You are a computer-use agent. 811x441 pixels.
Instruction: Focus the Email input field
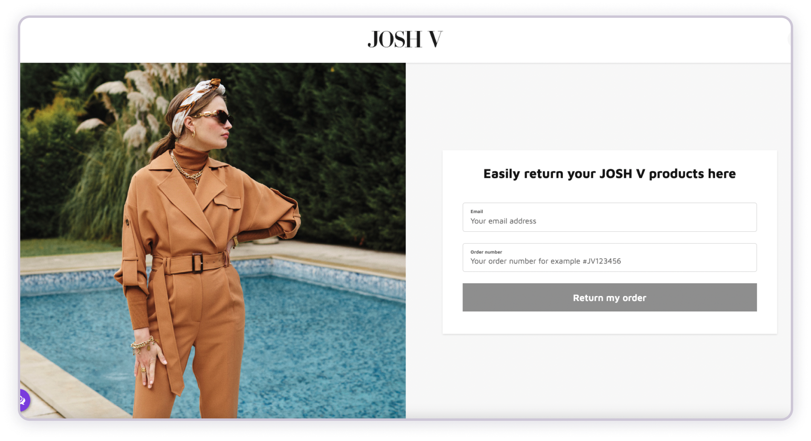click(609, 217)
